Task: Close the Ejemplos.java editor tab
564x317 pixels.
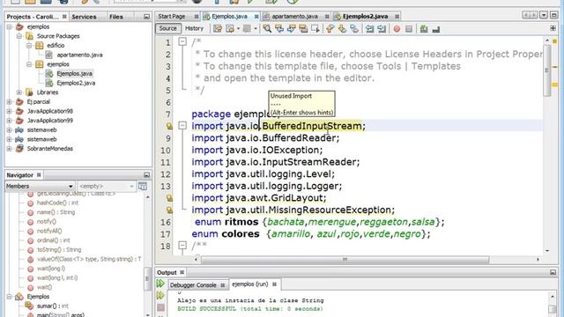Action: (x=256, y=17)
